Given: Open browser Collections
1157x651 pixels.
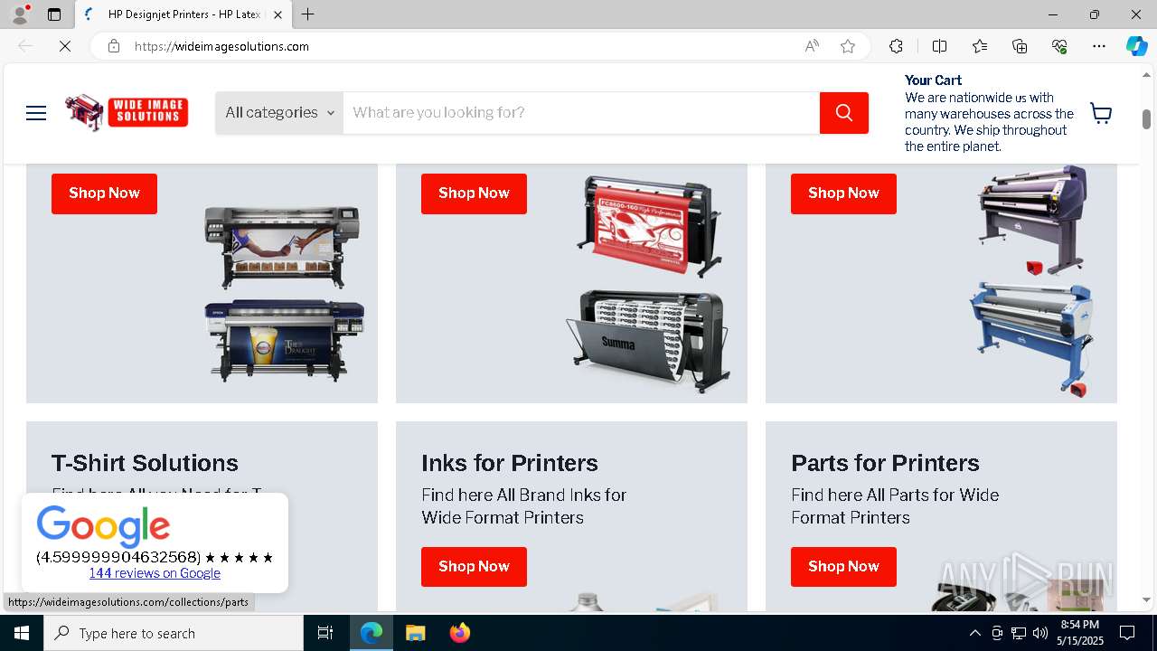Looking at the screenshot, I should 1020,46.
